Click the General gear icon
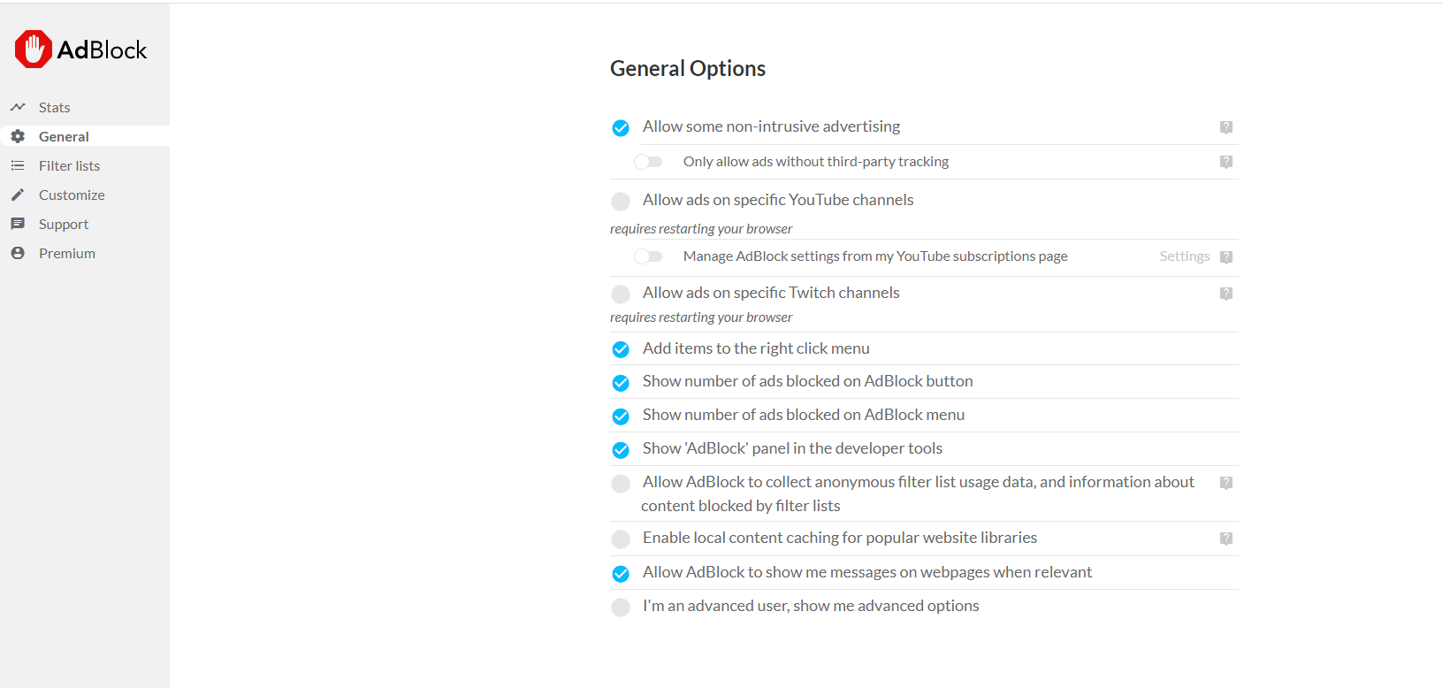The width and height of the screenshot is (1442, 688). point(18,136)
